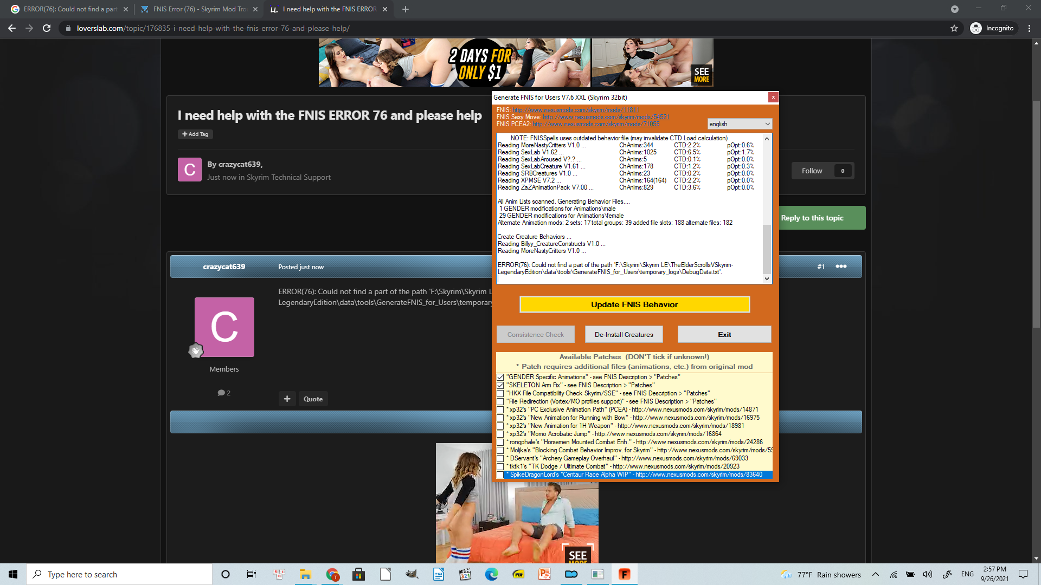Open the yellow PDF reader taskbar icon
Image resolution: width=1041 pixels, height=585 pixels.
(518, 574)
